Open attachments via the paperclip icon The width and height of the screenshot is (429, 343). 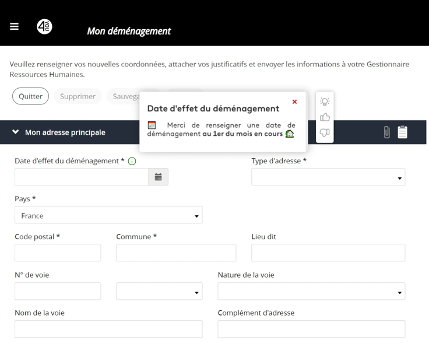pyautogui.click(x=386, y=132)
